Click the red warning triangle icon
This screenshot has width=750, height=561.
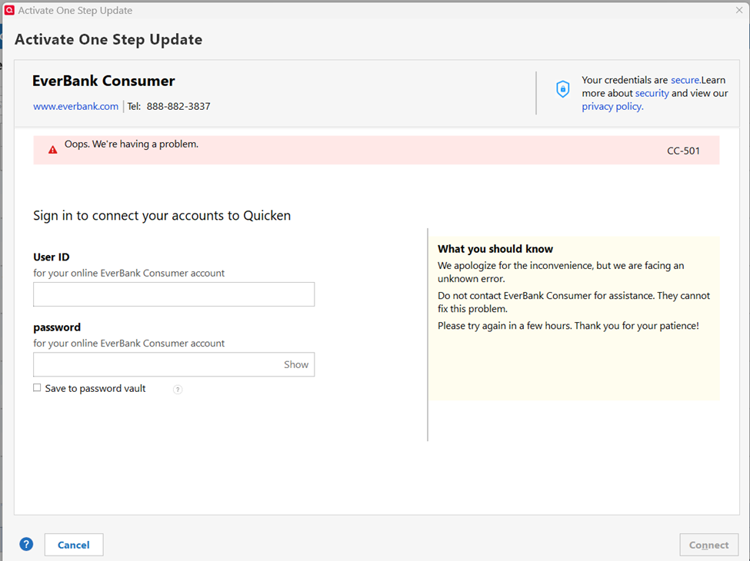click(52, 150)
